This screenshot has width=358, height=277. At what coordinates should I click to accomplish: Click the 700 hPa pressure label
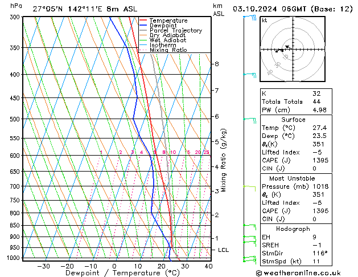(x=16, y=186)
